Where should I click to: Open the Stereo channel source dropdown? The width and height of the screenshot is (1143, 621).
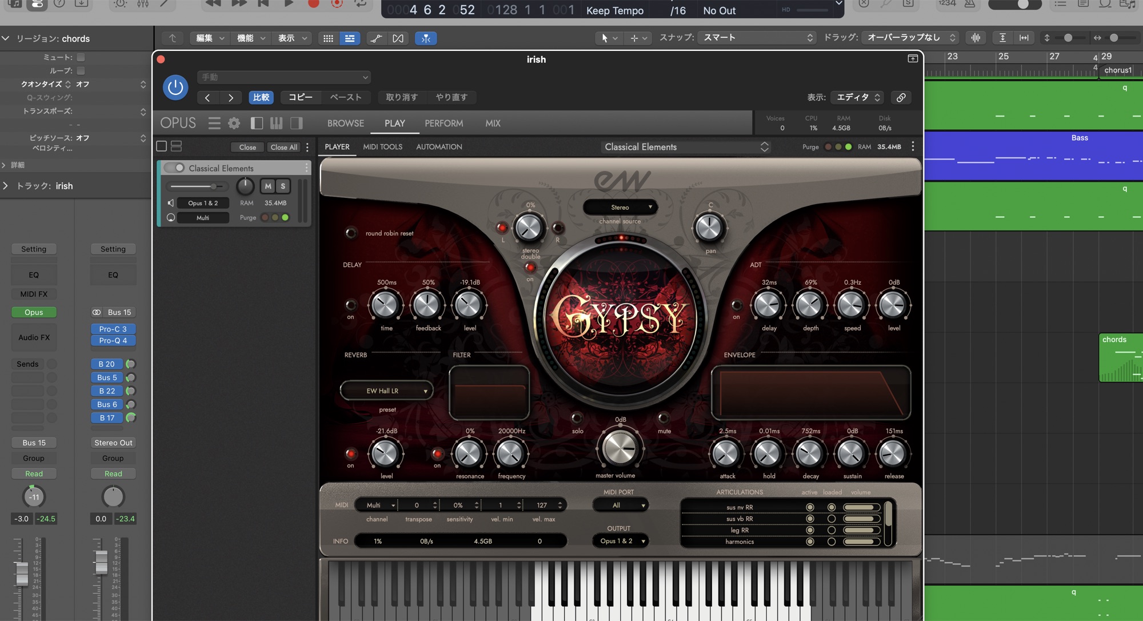click(620, 207)
